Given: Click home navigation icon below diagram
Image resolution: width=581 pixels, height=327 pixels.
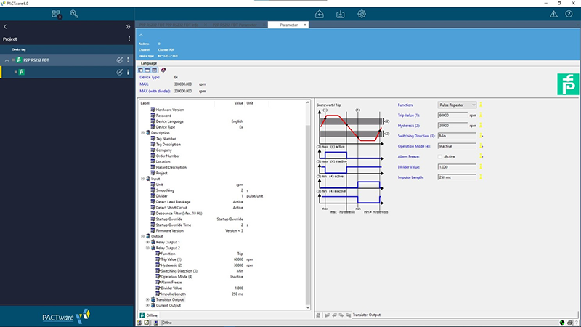Looking at the screenshot, I should (318, 315).
